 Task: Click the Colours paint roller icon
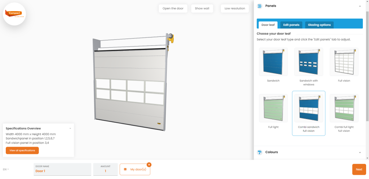point(259,152)
